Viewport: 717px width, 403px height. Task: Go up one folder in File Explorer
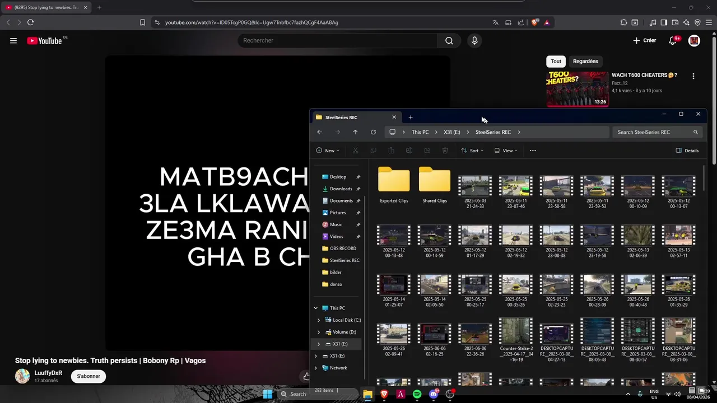coord(355,132)
